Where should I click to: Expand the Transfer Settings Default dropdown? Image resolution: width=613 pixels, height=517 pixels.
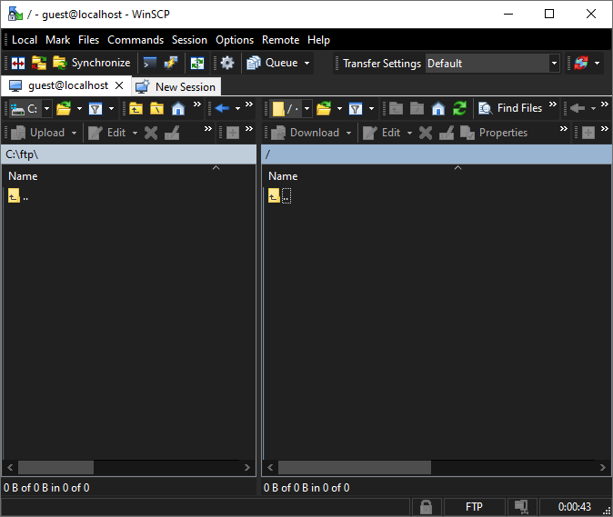(554, 64)
